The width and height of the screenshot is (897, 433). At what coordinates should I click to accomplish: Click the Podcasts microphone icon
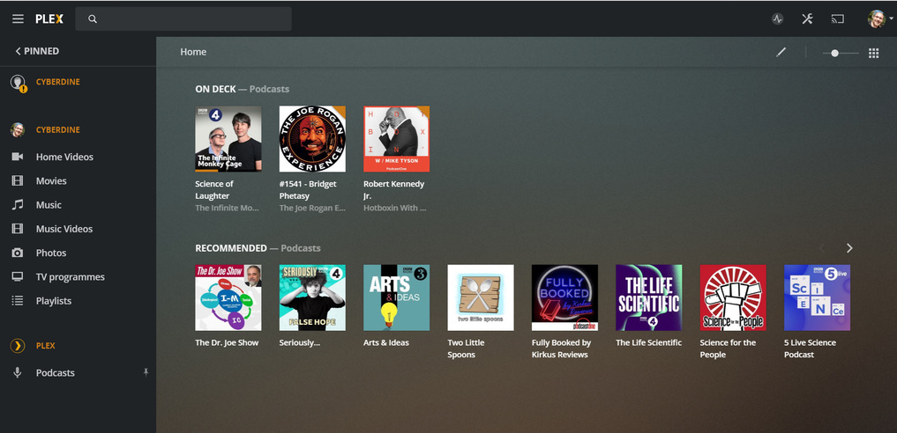(18, 372)
